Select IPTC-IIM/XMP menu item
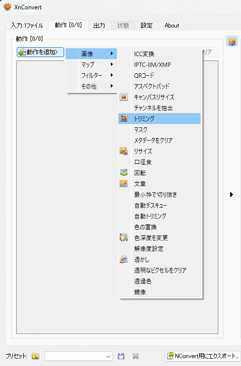 tap(159, 64)
